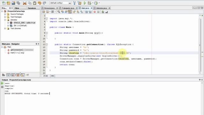The image size is (204, 115).
Task: Click the Build Main Project hammer icon
Action: click(x=74, y=3)
